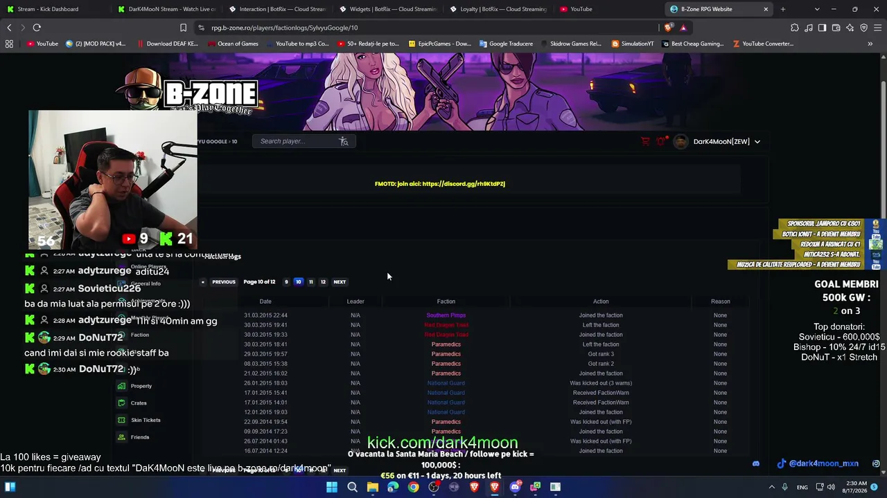Screen dimensions: 887x498
Task: Show hidden system tray icons chevron
Action: tap(771, 487)
